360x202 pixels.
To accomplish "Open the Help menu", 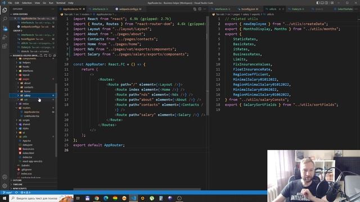I will coord(71,3).
